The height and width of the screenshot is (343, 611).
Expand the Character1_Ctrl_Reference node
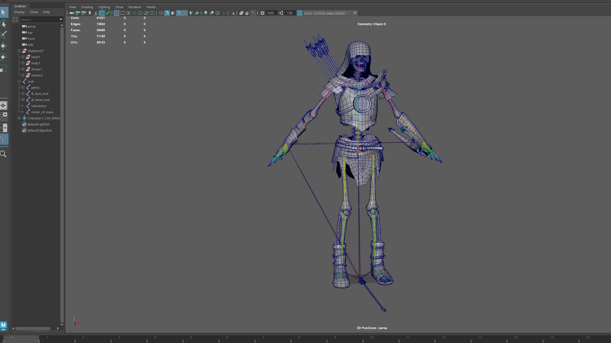19,118
